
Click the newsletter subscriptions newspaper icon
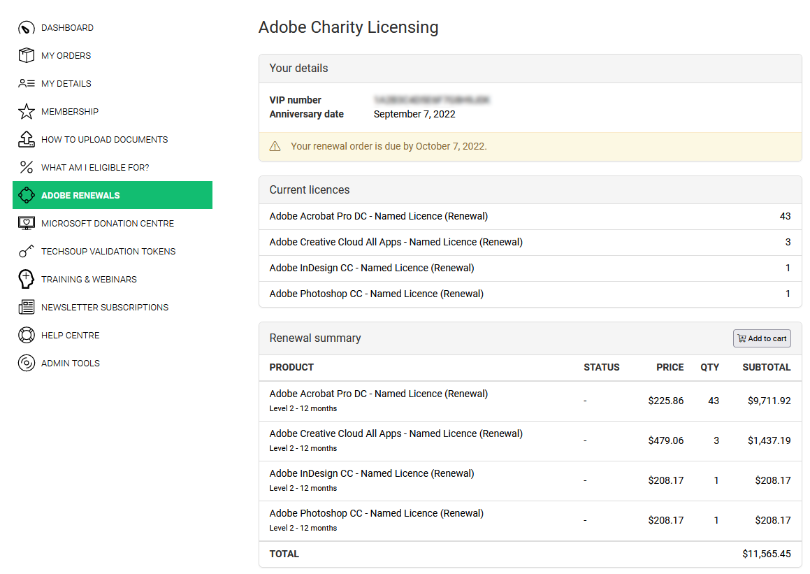click(27, 307)
